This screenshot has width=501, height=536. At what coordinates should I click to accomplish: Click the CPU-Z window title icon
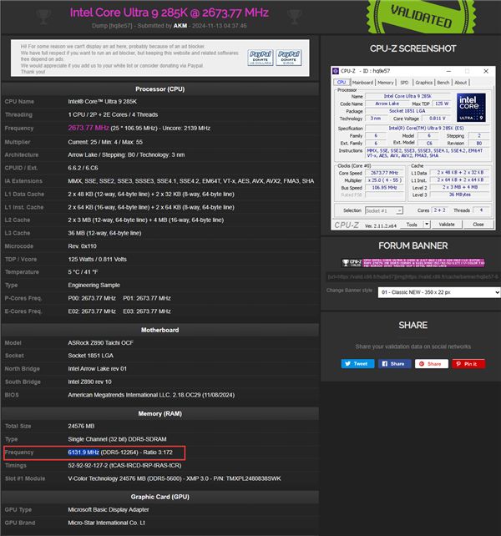(336, 71)
